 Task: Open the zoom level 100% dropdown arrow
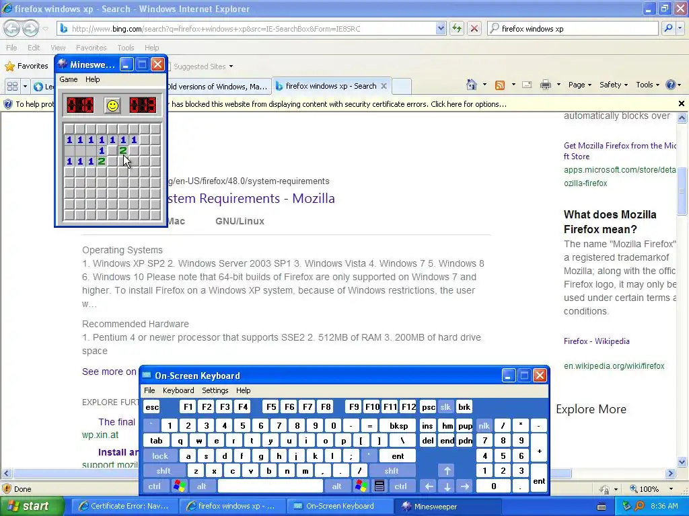671,489
